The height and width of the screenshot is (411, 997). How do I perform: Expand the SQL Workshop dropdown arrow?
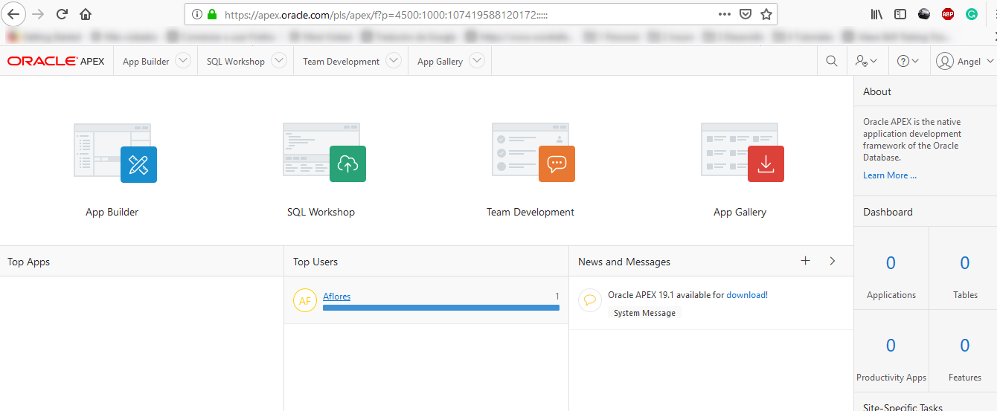[279, 62]
